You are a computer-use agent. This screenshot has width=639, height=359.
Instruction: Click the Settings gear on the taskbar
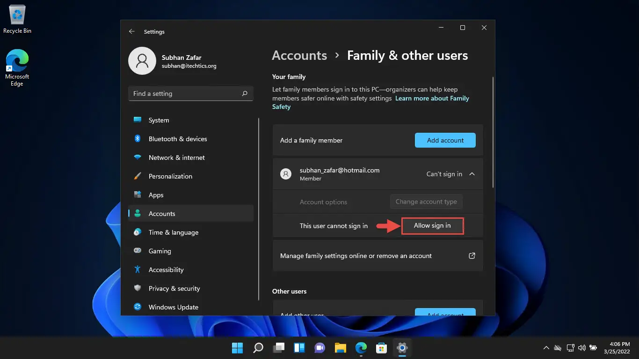402,348
